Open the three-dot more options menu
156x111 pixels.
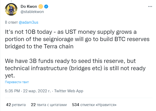coord(150,6)
